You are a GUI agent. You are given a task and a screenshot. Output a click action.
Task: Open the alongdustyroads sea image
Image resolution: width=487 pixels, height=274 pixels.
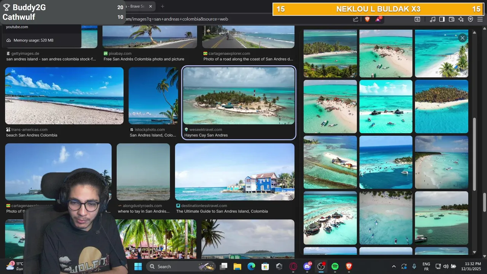(143, 172)
